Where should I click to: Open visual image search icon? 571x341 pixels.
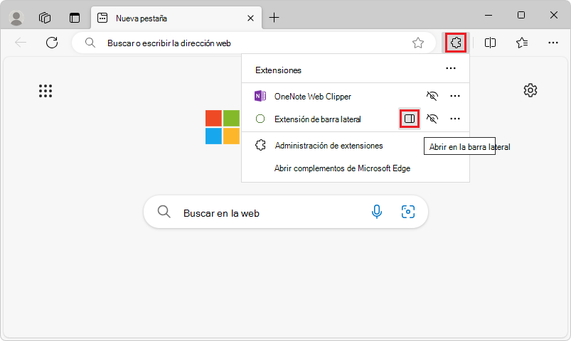point(408,212)
